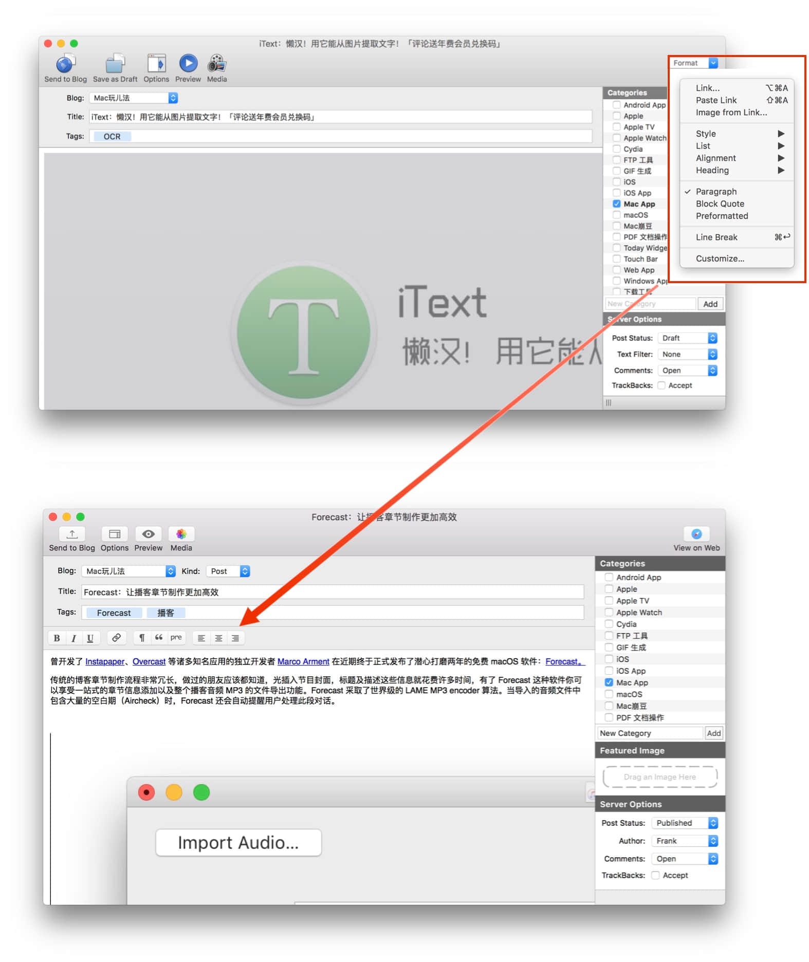Align text right in format bar
The image size is (809, 962).
pos(235,638)
